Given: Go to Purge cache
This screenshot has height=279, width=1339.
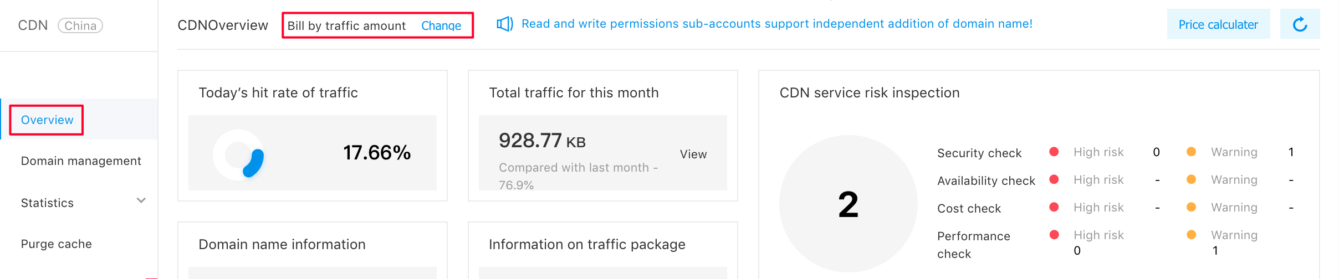Looking at the screenshot, I should 57,244.
